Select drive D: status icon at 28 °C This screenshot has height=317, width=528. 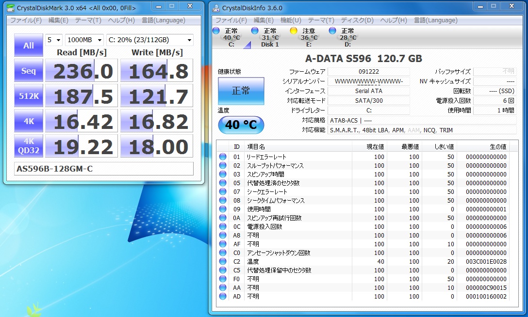[x=332, y=31]
